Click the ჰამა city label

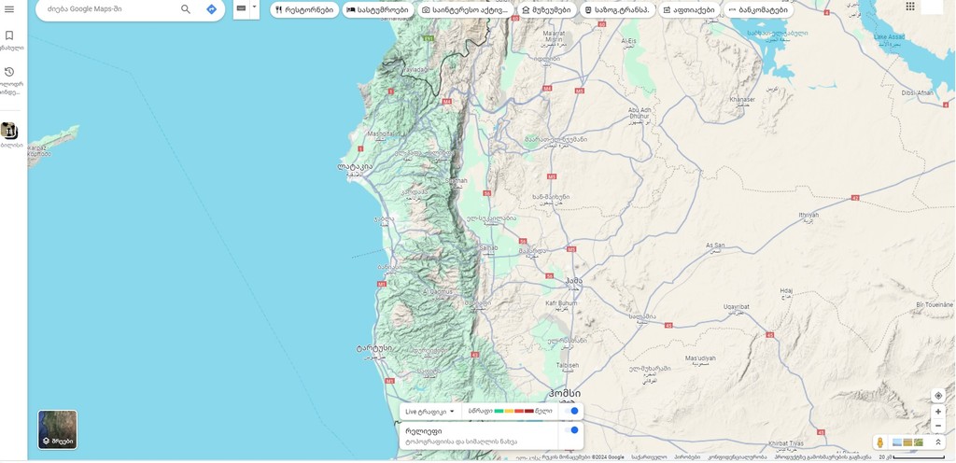[574, 281]
